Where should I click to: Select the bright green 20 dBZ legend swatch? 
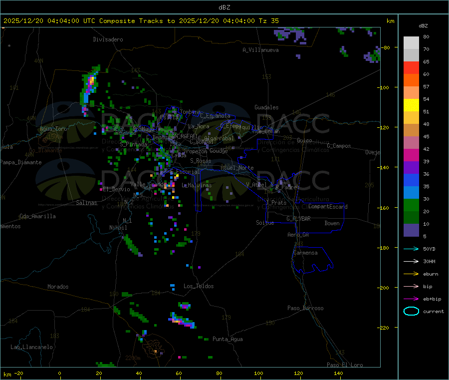pos(411,205)
